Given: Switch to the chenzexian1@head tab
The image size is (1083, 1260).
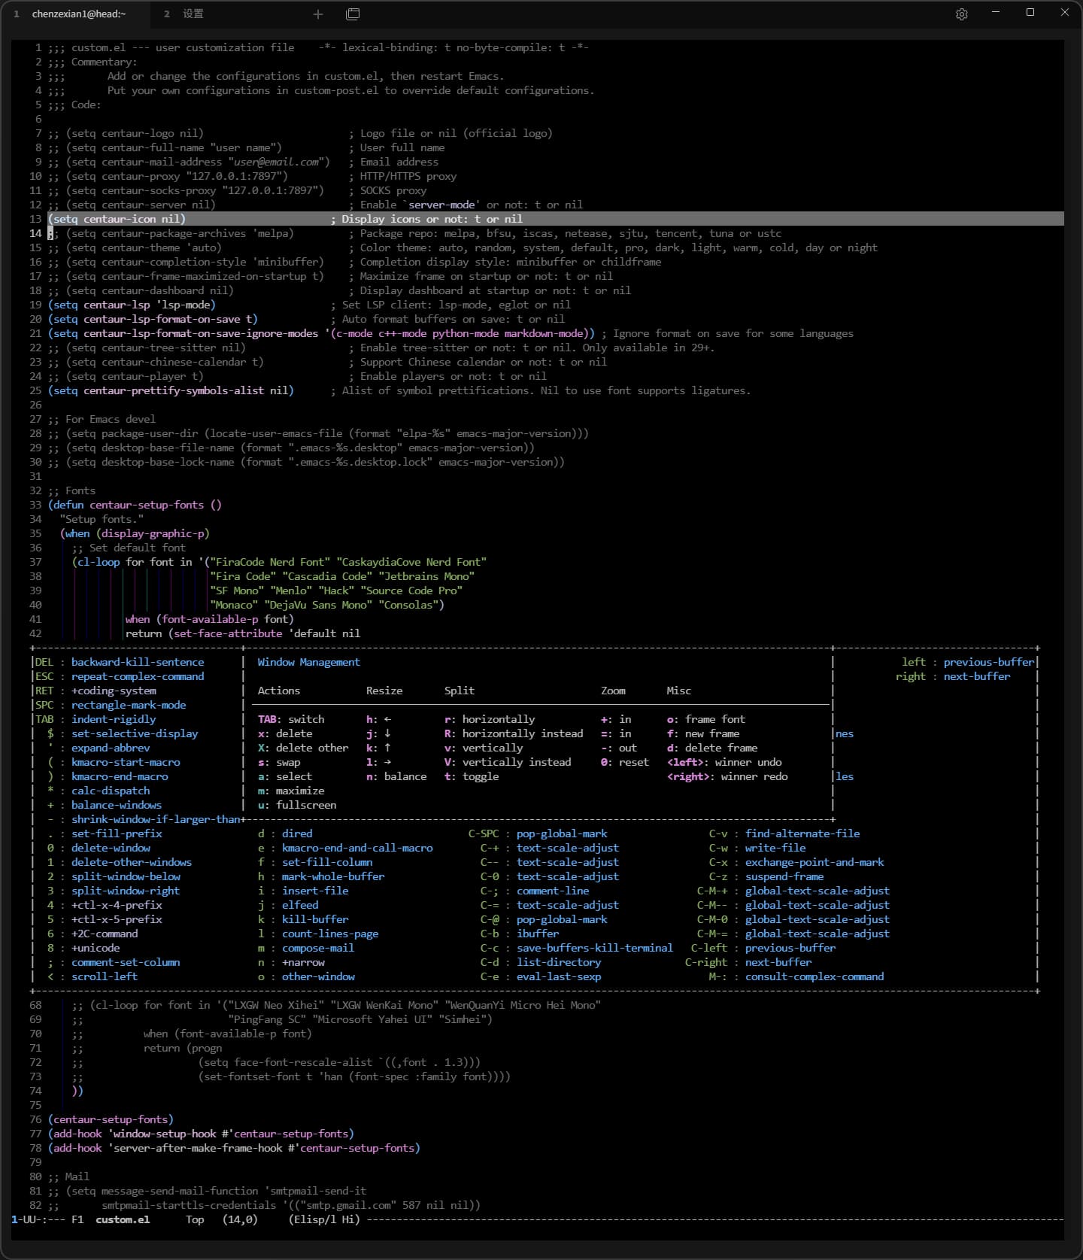Looking at the screenshot, I should click(78, 14).
